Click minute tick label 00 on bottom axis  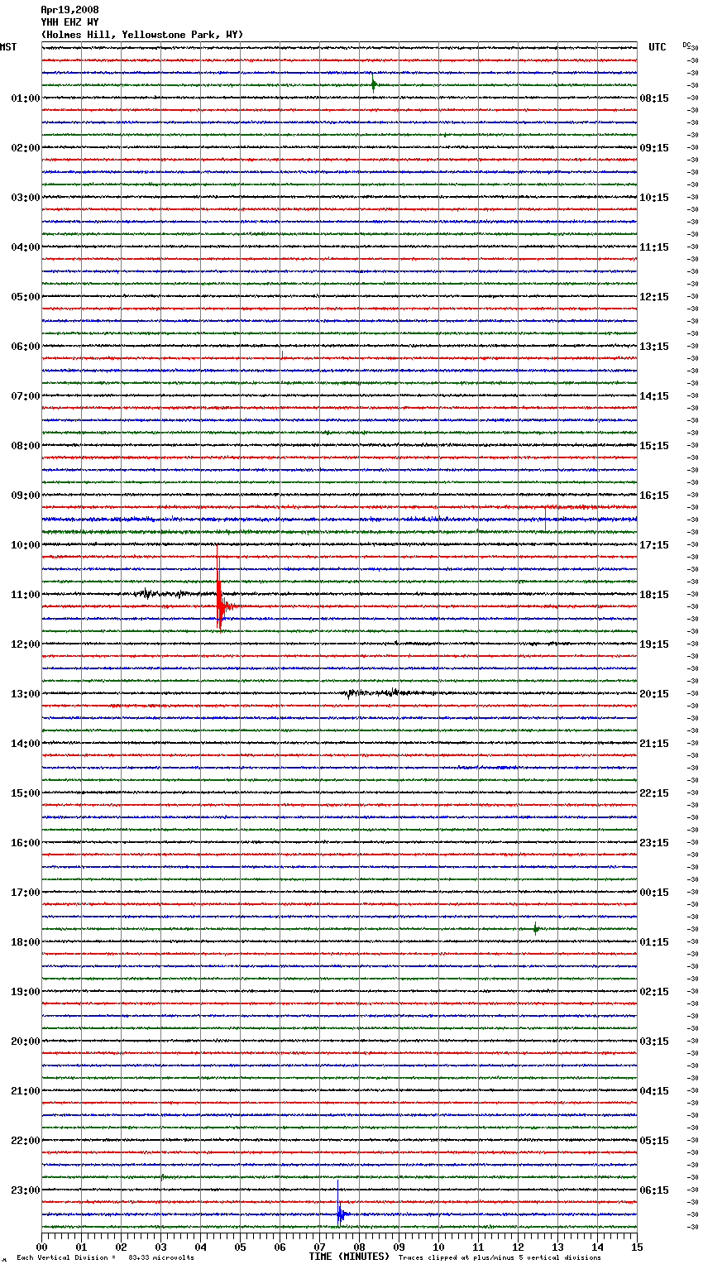pos(42,1247)
